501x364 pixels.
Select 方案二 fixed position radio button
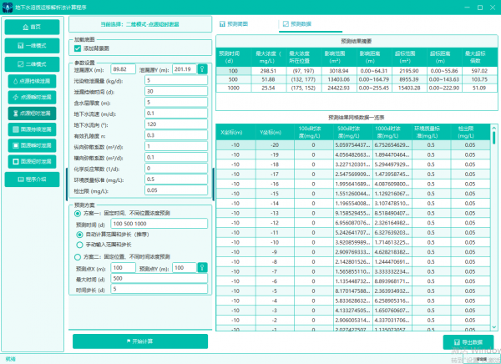[x=78, y=256]
